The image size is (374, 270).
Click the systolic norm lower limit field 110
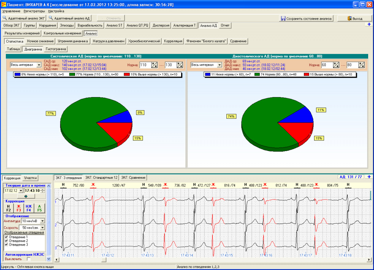[x=145, y=65]
